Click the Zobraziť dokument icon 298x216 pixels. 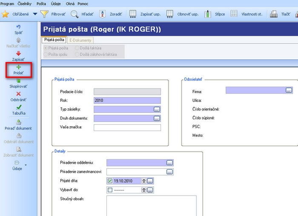(19, 149)
